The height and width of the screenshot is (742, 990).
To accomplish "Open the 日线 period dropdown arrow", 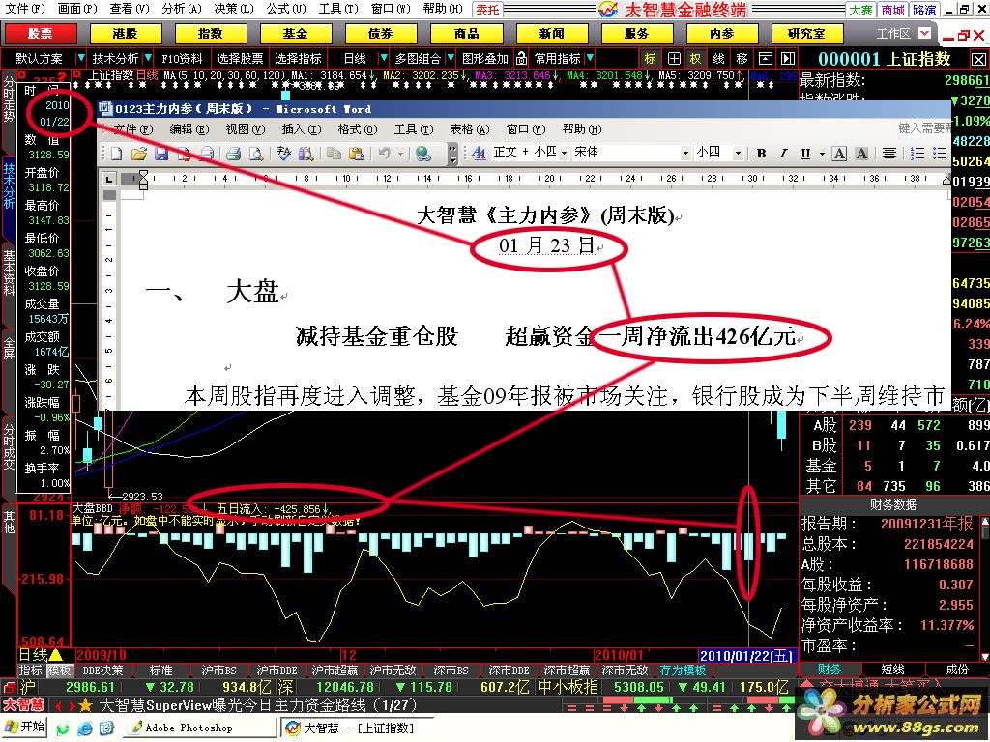I will (383, 58).
